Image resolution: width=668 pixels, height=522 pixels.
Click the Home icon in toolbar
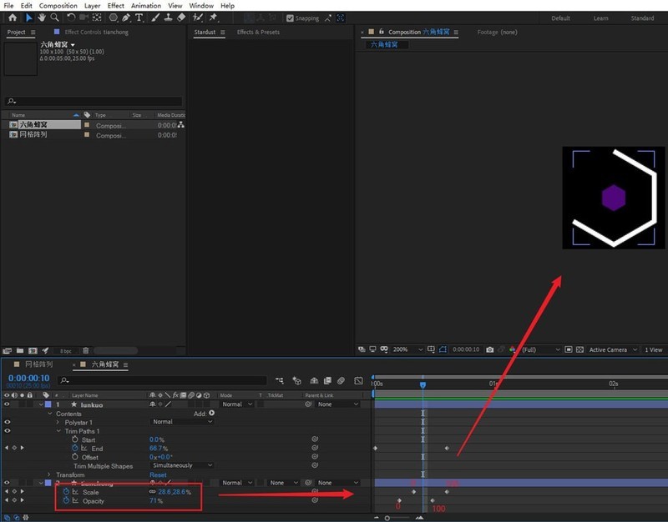[x=12, y=18]
